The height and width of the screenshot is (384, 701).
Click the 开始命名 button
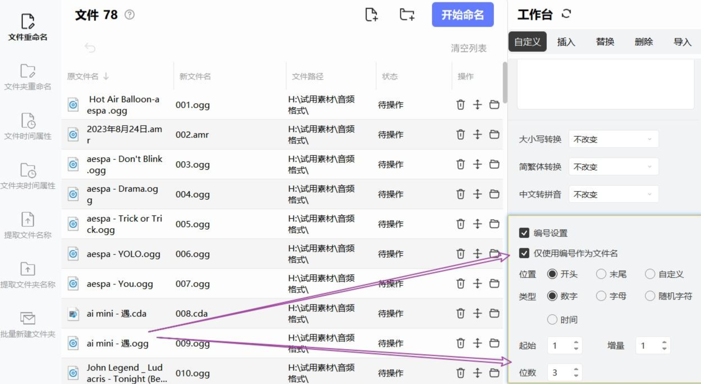[x=462, y=15]
